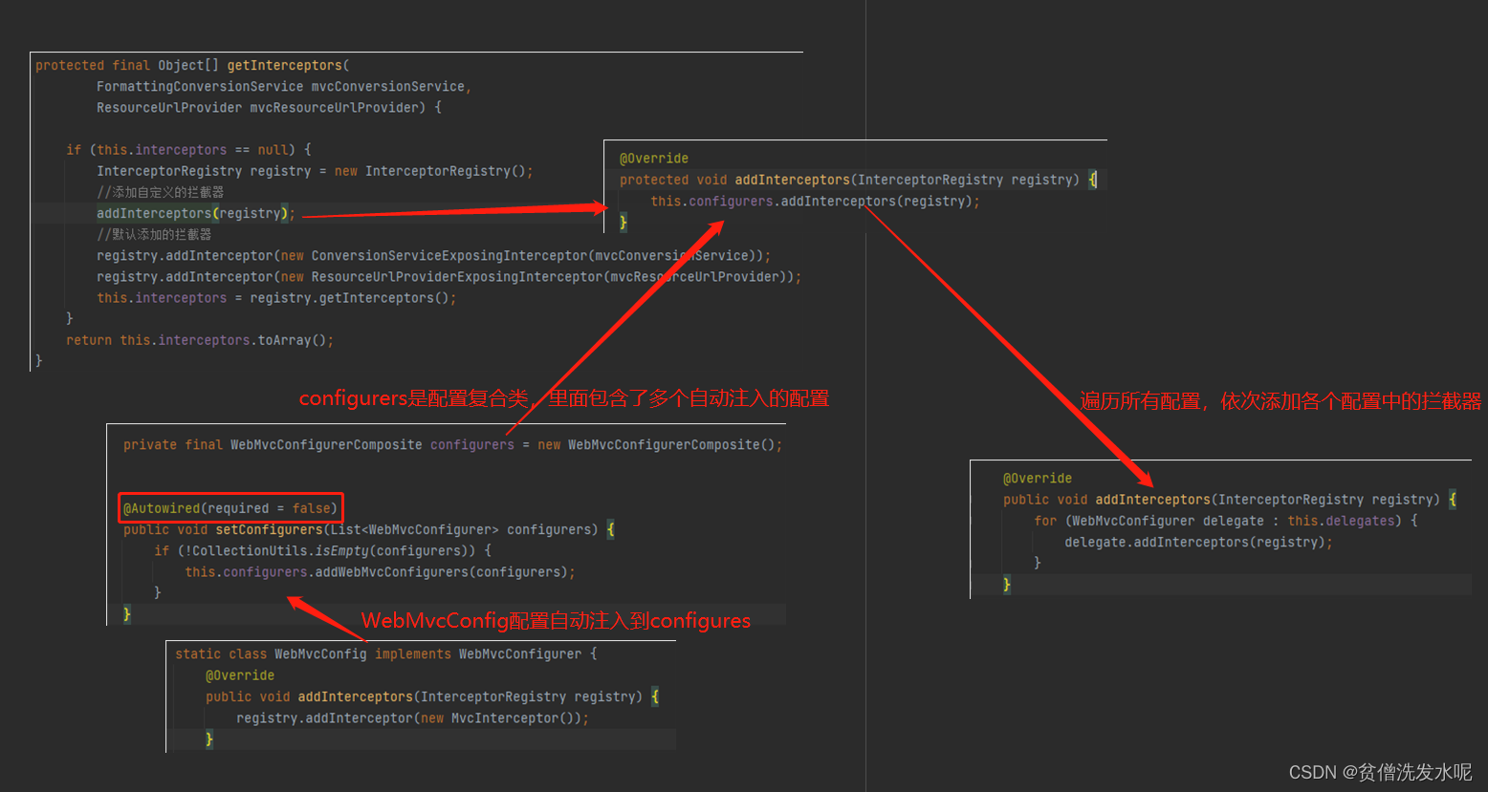Viewport: 1488px width, 792px height.
Task: Click '@Override' inside the WebMvcConfig class
Action: point(240,674)
